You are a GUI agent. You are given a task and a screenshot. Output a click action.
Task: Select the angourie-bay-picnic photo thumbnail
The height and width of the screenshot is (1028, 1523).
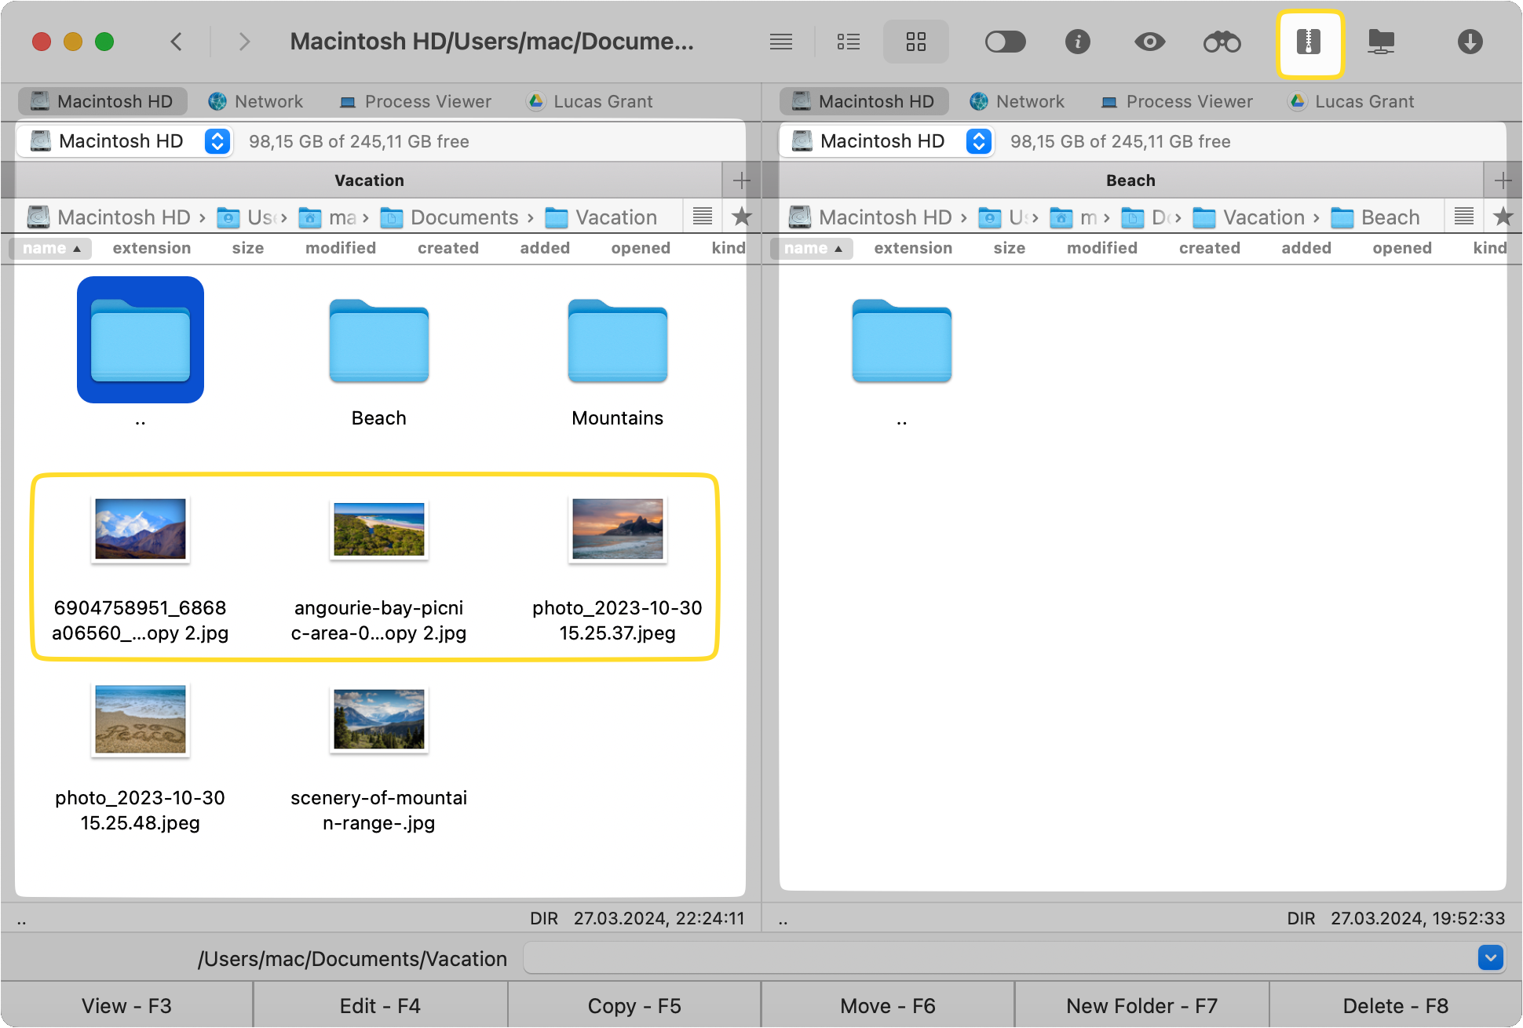click(378, 529)
